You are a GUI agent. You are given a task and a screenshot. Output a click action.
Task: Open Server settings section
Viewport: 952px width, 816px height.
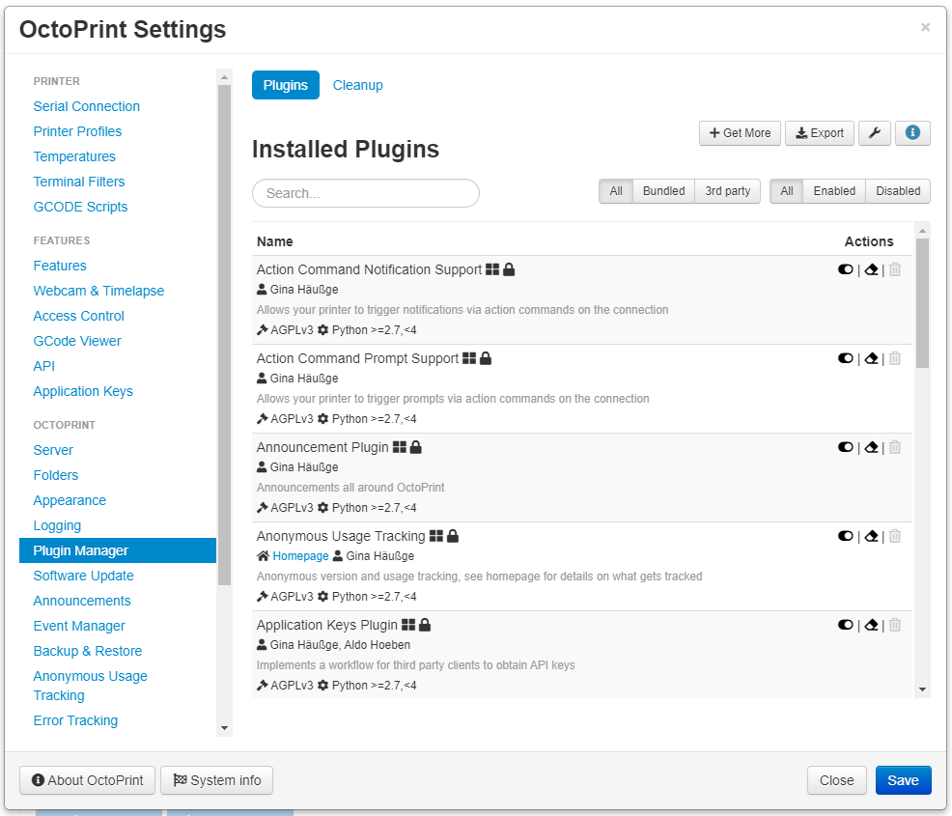(x=53, y=451)
